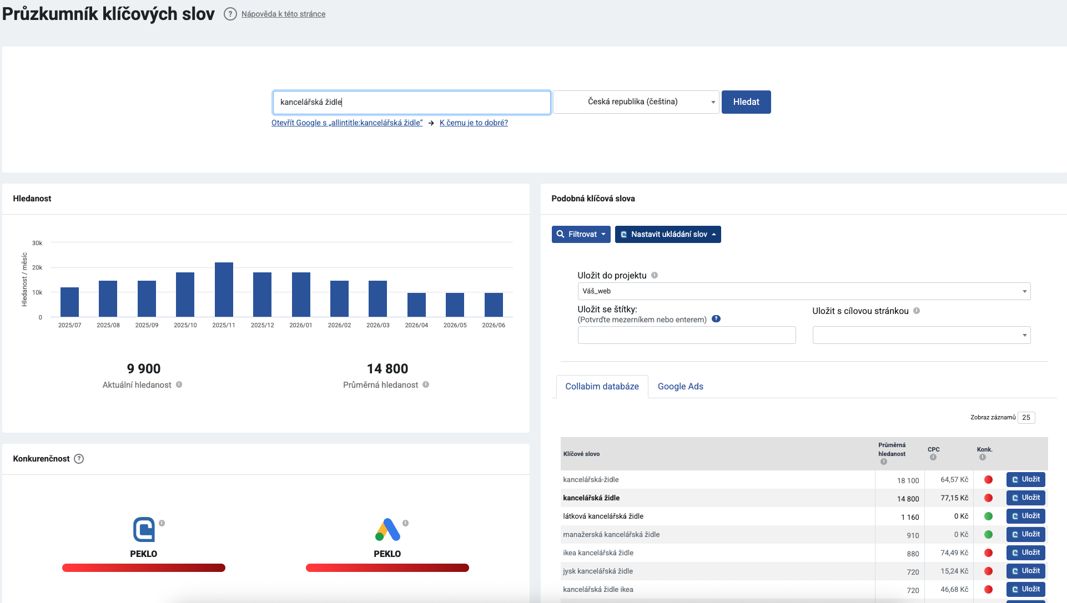Click the Google Ads logo icon

[x=387, y=530]
